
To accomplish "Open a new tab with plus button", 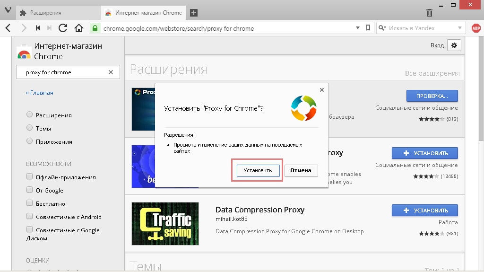I will click(x=194, y=13).
